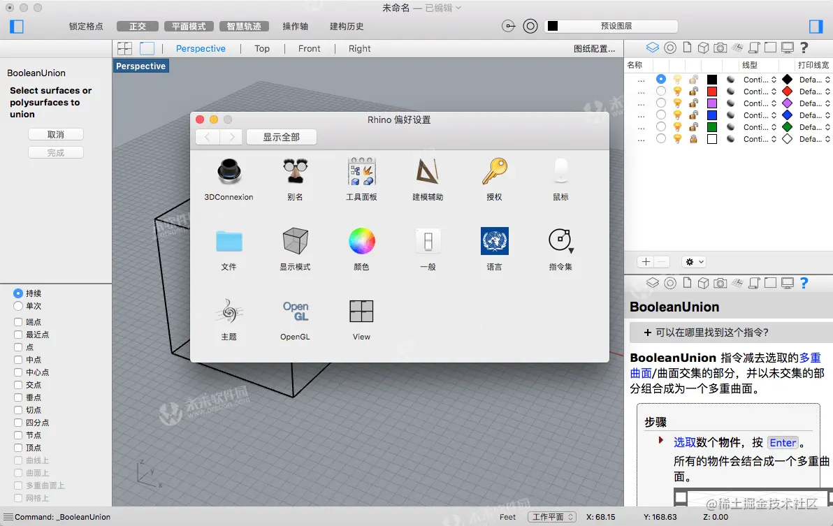Screen dimensions: 833x526
Task: Enable the 端点 end point snap
Action: point(18,321)
